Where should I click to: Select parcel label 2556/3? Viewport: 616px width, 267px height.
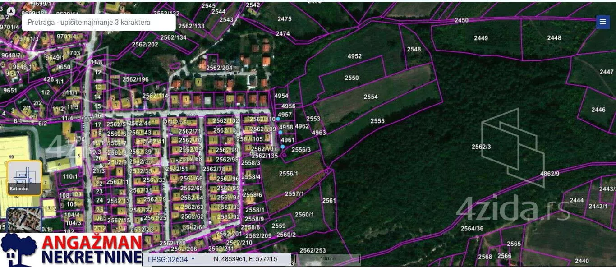(301, 150)
